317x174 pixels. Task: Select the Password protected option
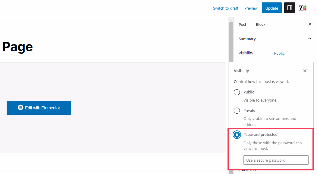(237, 135)
